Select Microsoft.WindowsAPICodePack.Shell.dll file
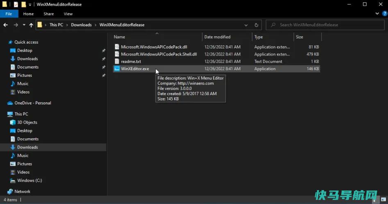 click(x=159, y=54)
